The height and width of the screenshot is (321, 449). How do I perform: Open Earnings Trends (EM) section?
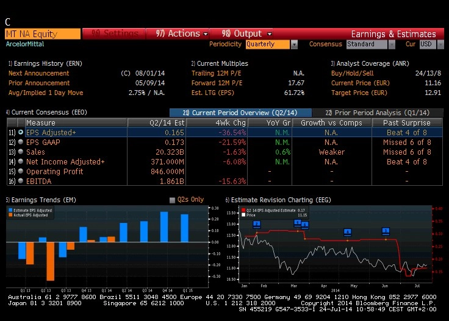[x=41, y=200]
